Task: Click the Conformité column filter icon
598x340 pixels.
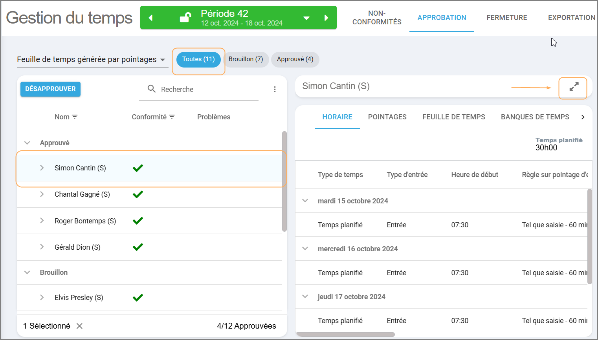Action: click(172, 117)
